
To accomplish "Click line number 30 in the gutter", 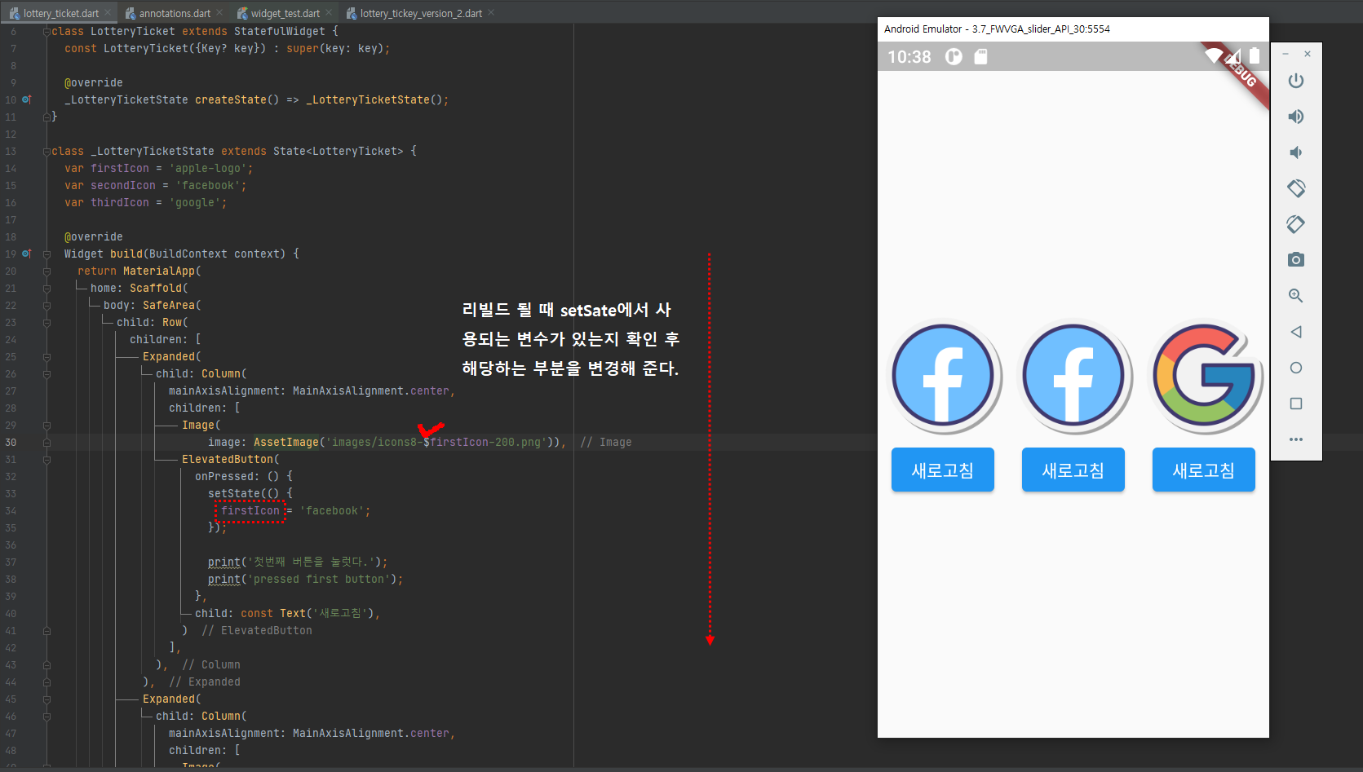I will click(x=11, y=442).
